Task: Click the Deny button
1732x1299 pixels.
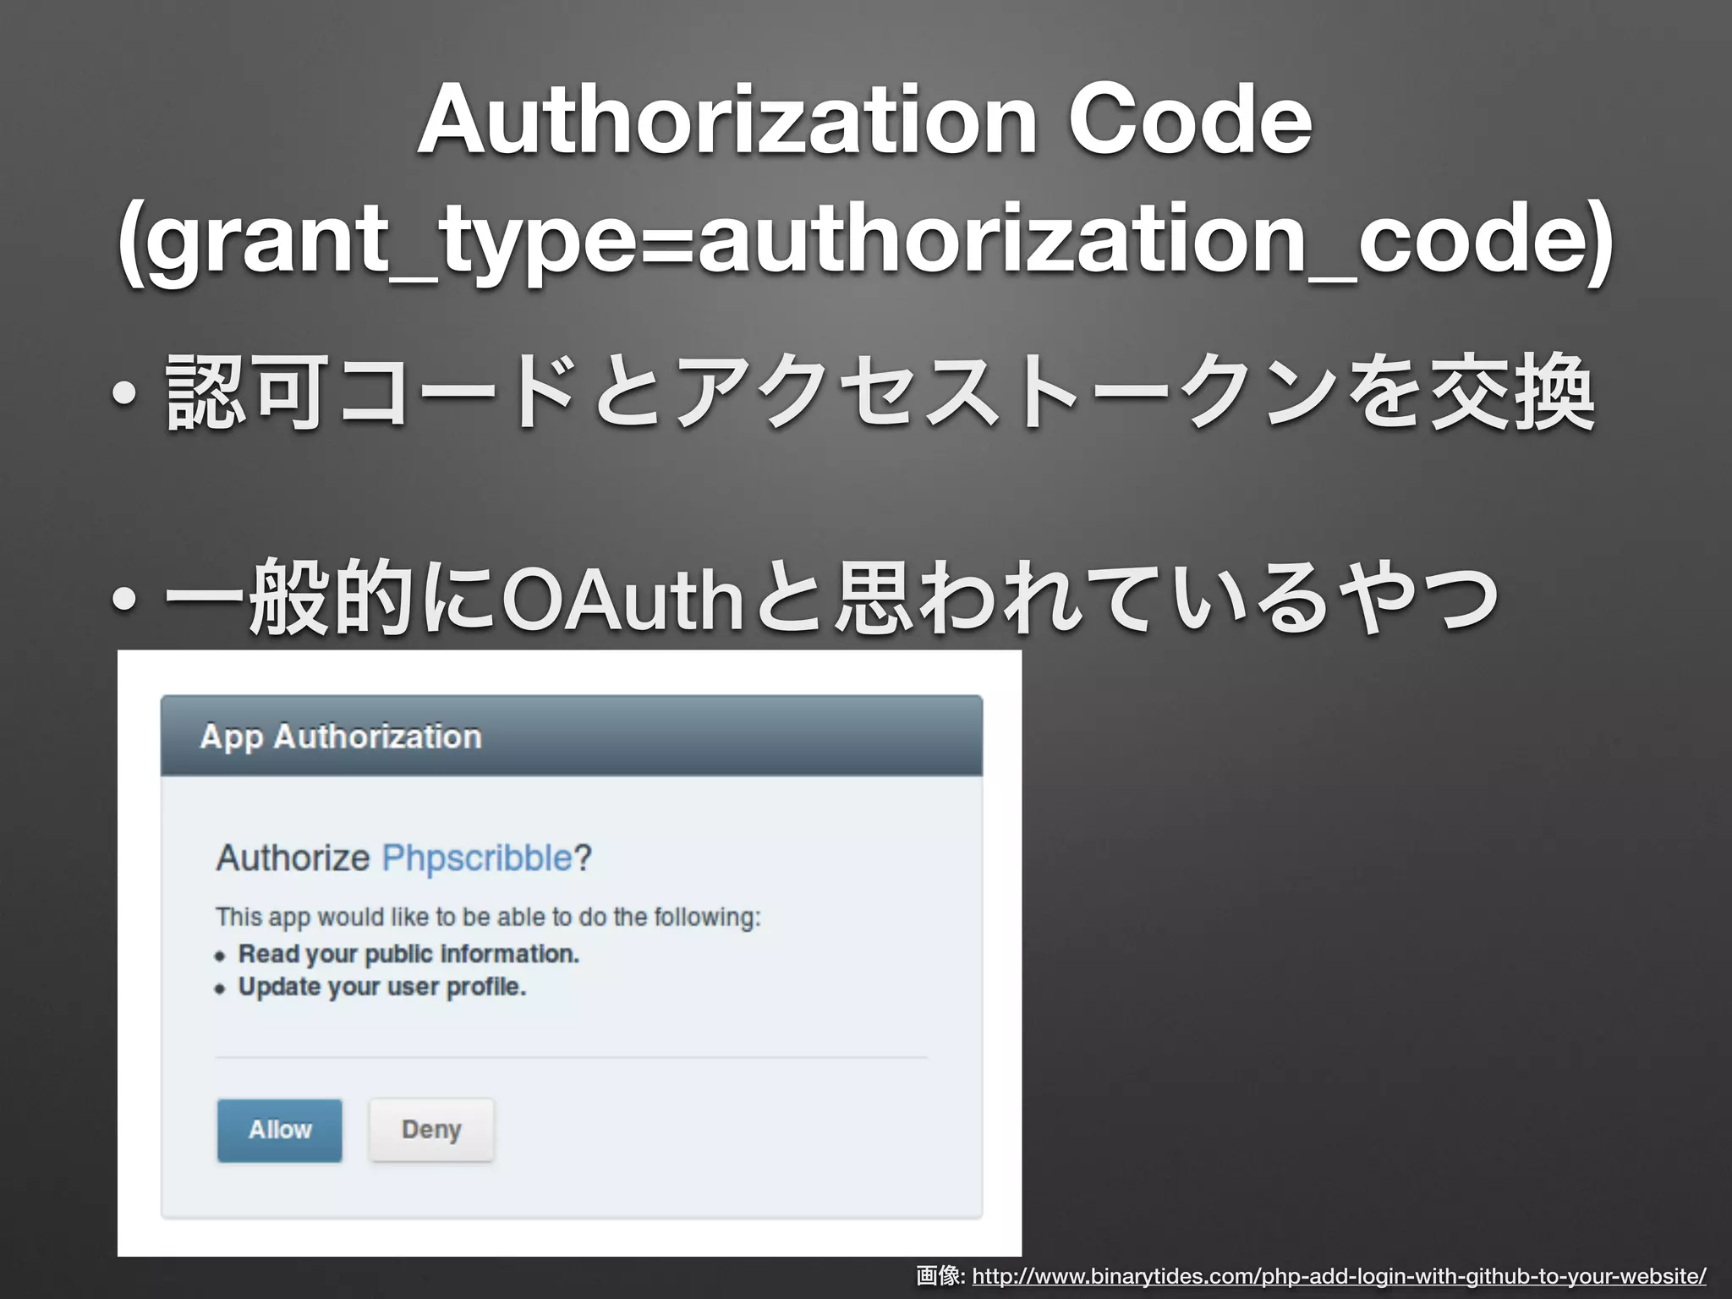Action: 431,1130
